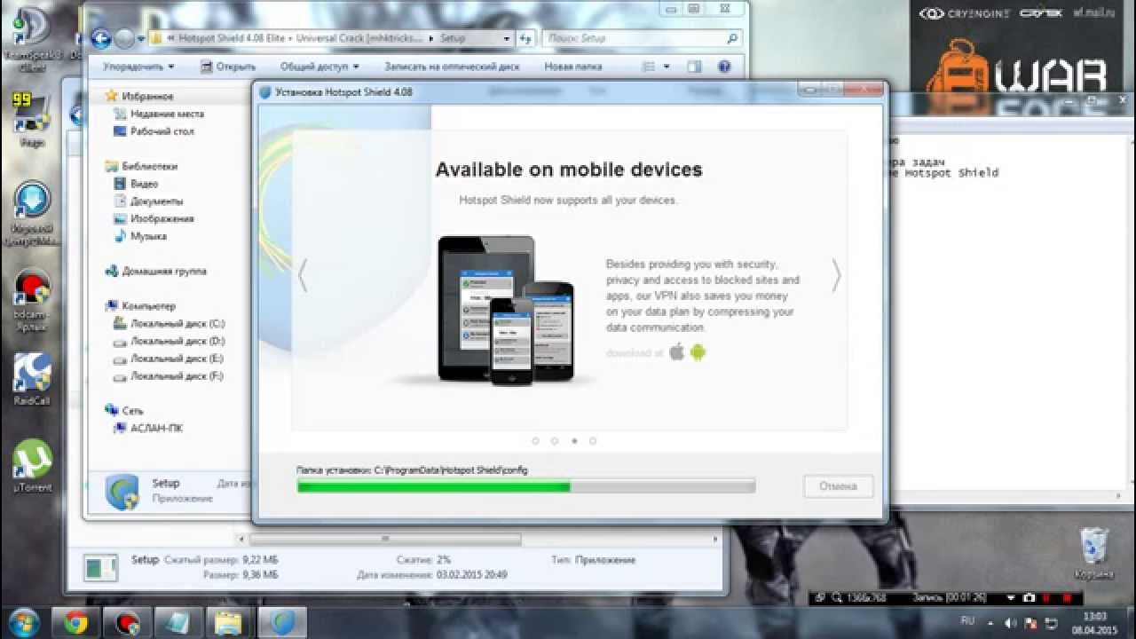Open Локальный диск (C:)
This screenshot has width=1136, height=639.
[x=170, y=323]
